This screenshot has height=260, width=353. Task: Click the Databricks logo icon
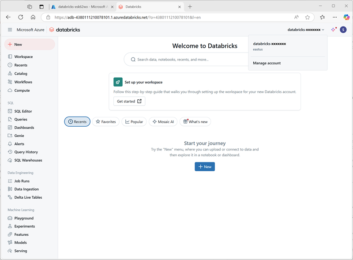[52, 30]
